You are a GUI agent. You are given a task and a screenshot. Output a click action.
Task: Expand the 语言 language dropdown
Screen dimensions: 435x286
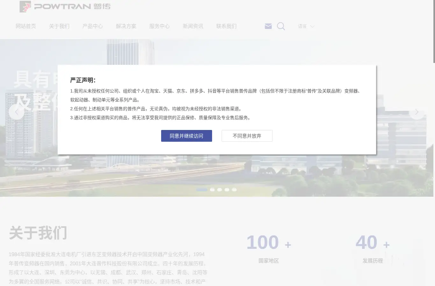tap(306, 26)
